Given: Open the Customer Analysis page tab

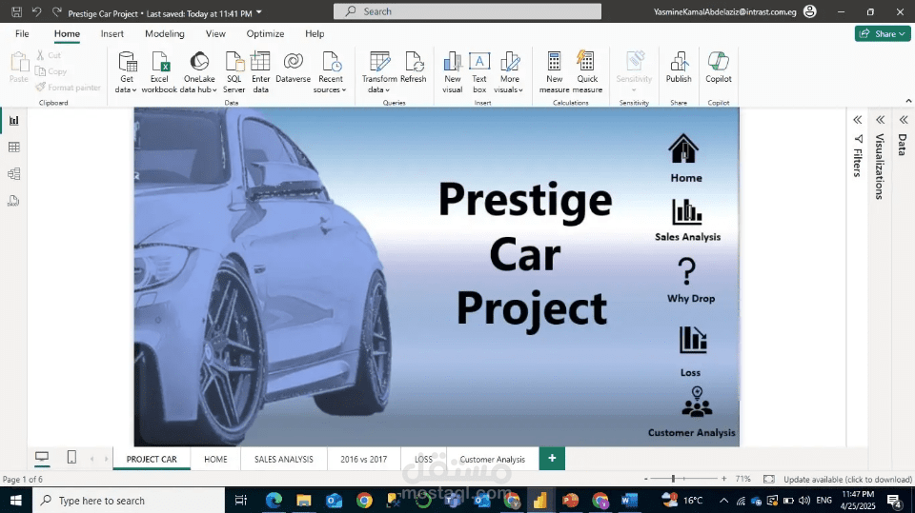Looking at the screenshot, I should point(493,460).
